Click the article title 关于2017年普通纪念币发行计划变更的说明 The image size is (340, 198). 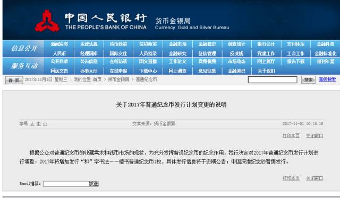[x=171, y=105]
